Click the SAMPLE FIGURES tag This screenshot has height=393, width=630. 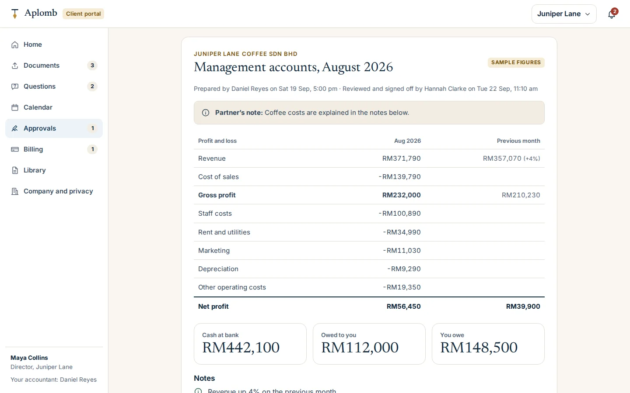(516, 62)
